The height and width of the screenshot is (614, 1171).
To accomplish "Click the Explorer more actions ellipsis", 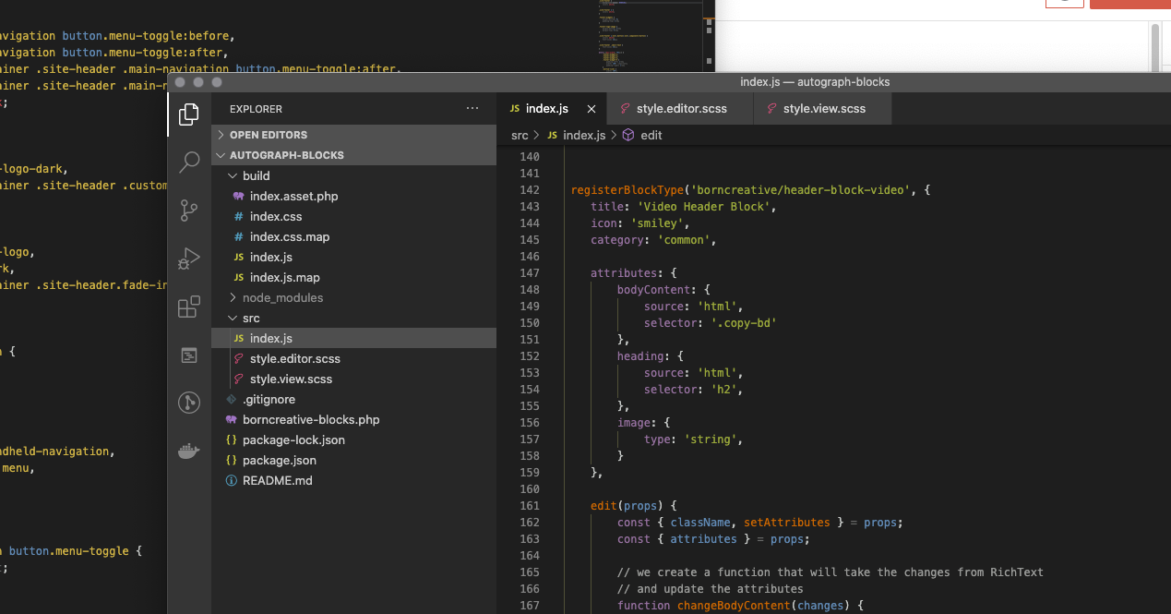I will pyautogui.click(x=472, y=109).
